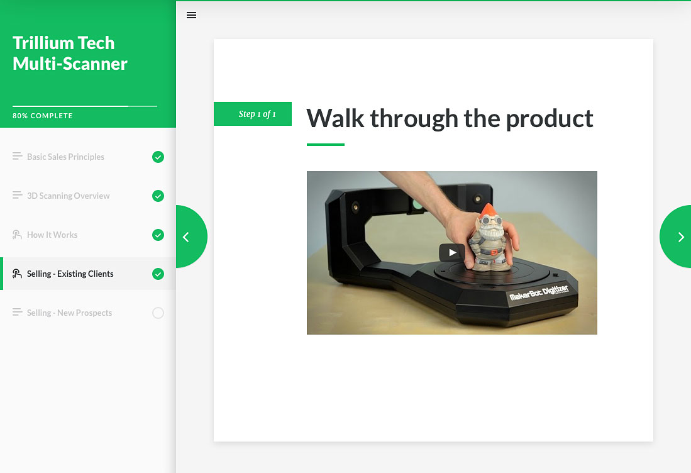Open the 3D Scanning Overview lesson
The width and height of the screenshot is (691, 473).
pyautogui.click(x=88, y=196)
